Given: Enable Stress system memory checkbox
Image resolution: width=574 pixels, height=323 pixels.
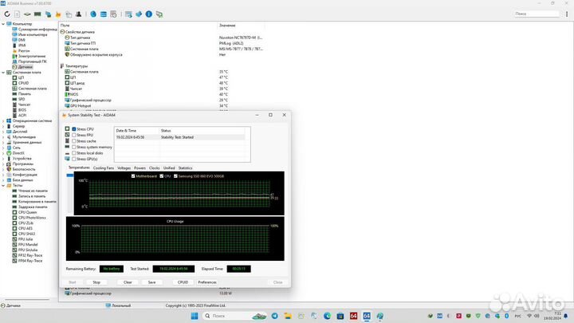Looking at the screenshot, I should click(74, 147).
